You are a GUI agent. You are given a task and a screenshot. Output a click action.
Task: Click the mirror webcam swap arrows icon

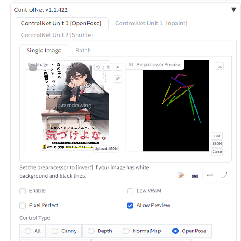point(210,175)
